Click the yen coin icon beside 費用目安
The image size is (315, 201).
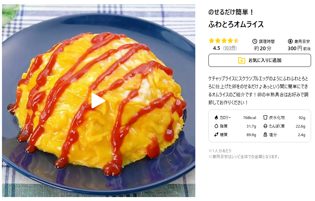[x=290, y=41]
